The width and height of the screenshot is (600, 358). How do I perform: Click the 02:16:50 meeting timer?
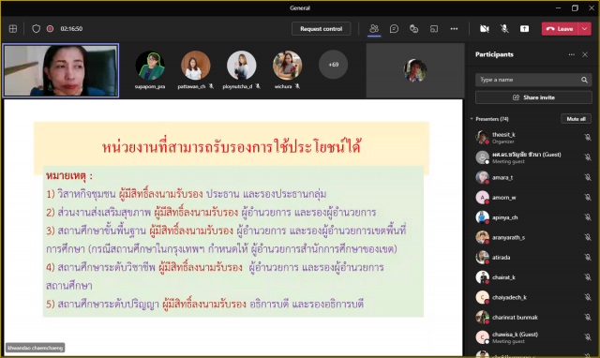pos(71,29)
